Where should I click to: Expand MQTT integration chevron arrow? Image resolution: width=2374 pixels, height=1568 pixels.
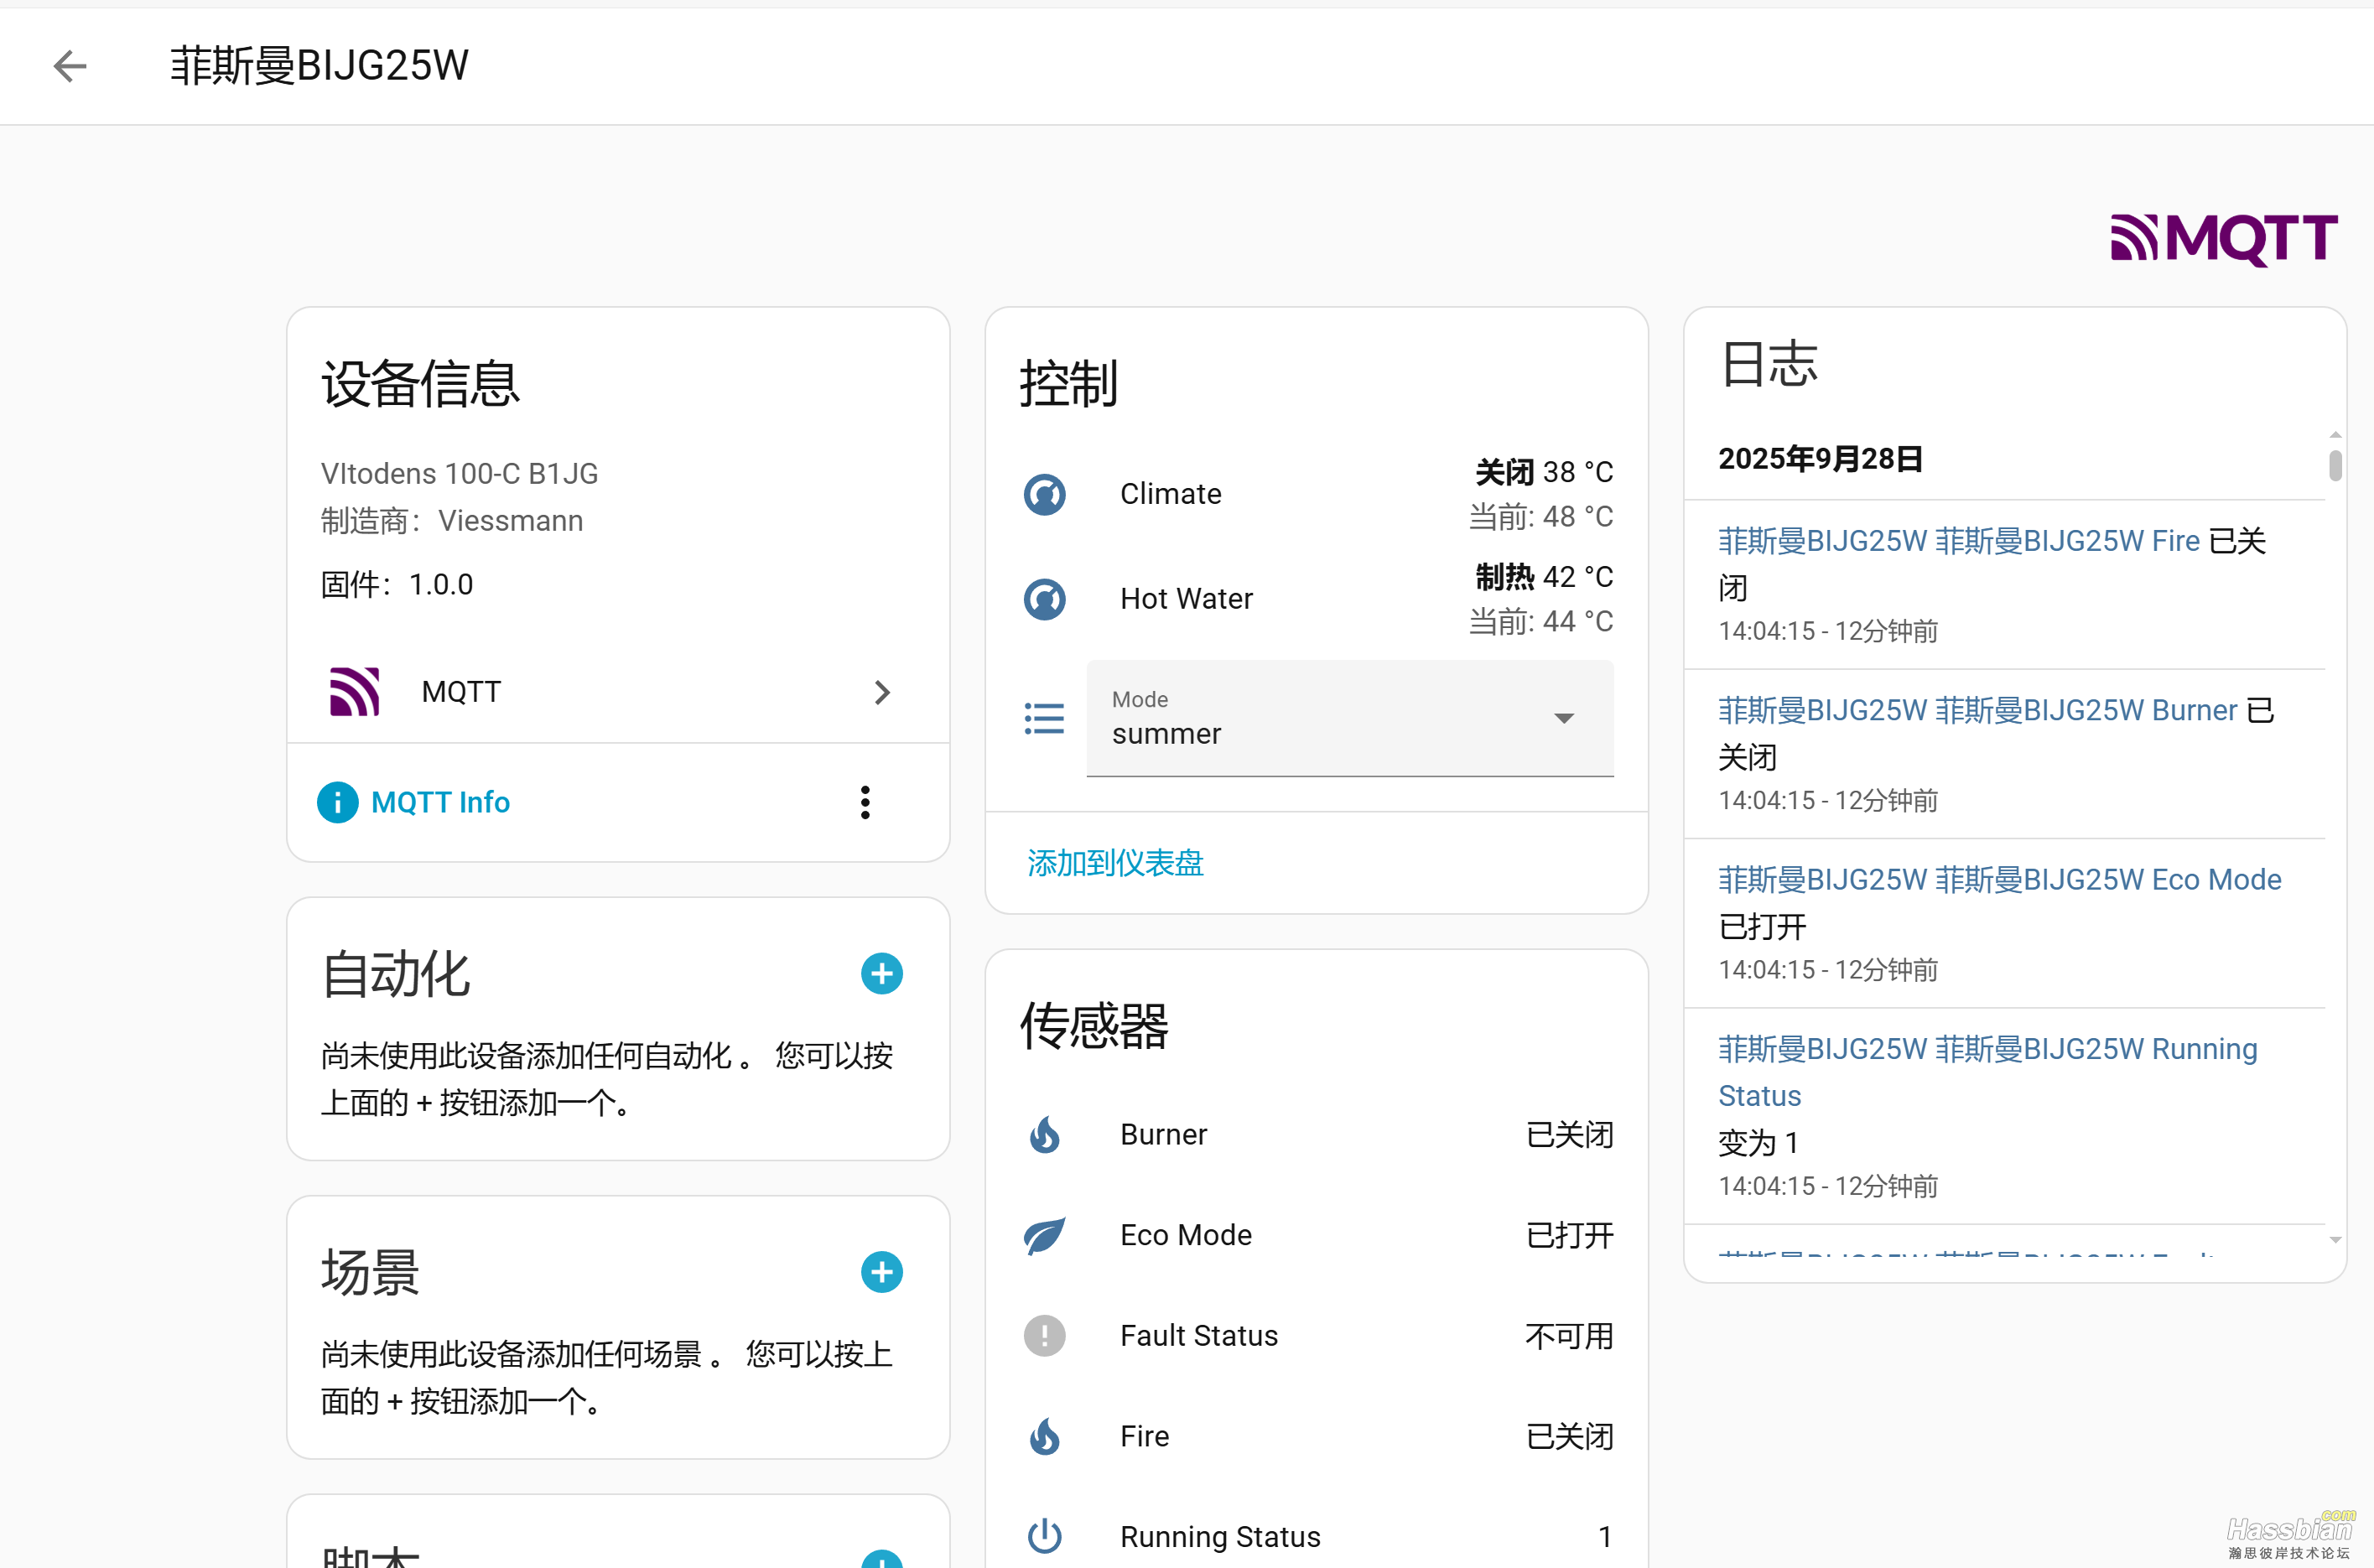coord(881,692)
